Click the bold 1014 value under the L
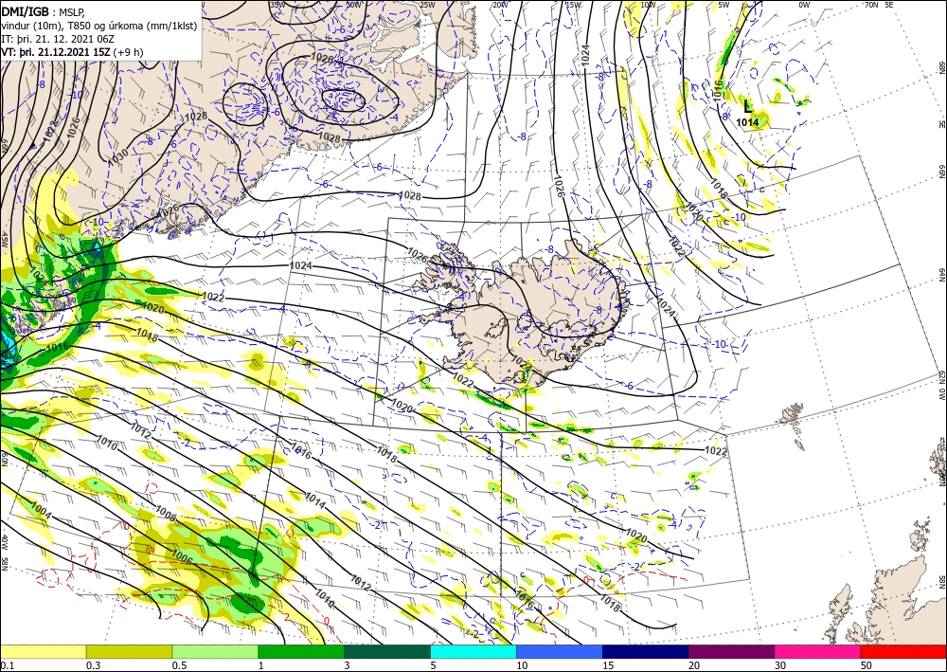947x672 pixels. (x=747, y=122)
